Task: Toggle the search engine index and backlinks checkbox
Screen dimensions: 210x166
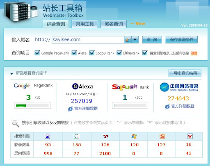Action: click(145, 53)
